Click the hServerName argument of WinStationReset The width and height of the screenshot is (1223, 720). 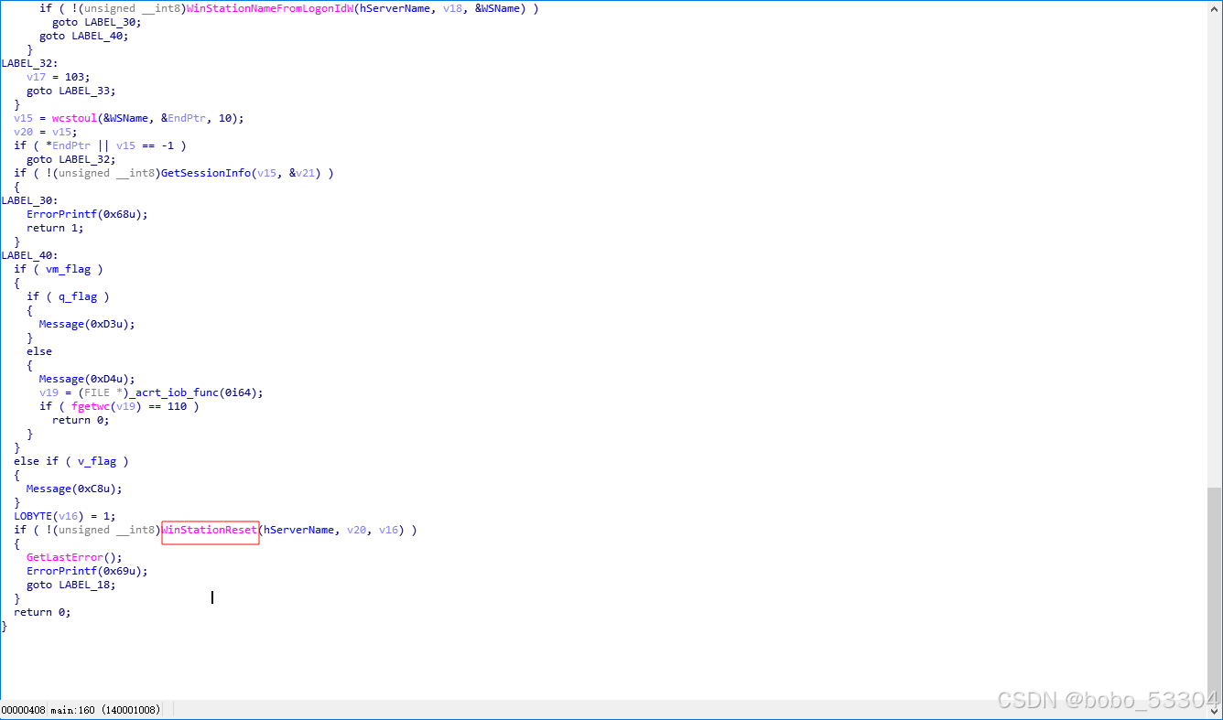tap(298, 530)
